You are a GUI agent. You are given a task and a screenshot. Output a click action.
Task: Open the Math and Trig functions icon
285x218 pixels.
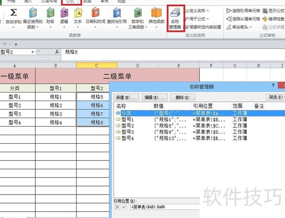138,13
